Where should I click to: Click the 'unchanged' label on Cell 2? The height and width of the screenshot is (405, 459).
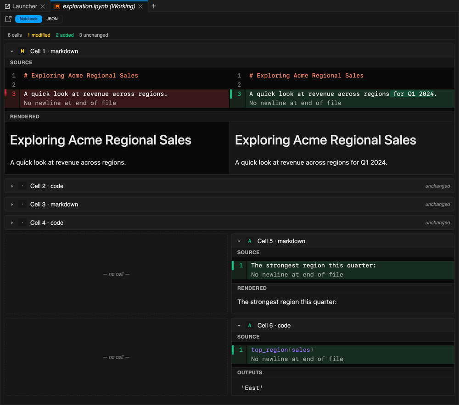click(x=437, y=186)
